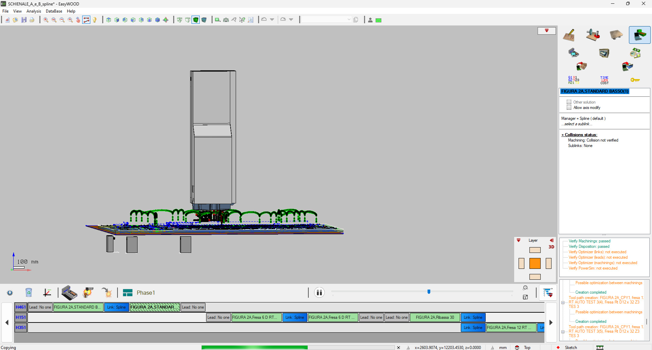Select the H351 timeline row header
This screenshot has height=350, width=652.
coord(21,328)
